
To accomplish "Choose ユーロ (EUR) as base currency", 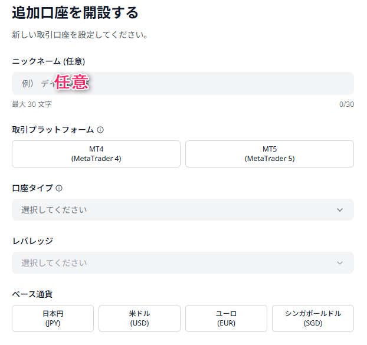I will [226, 318].
